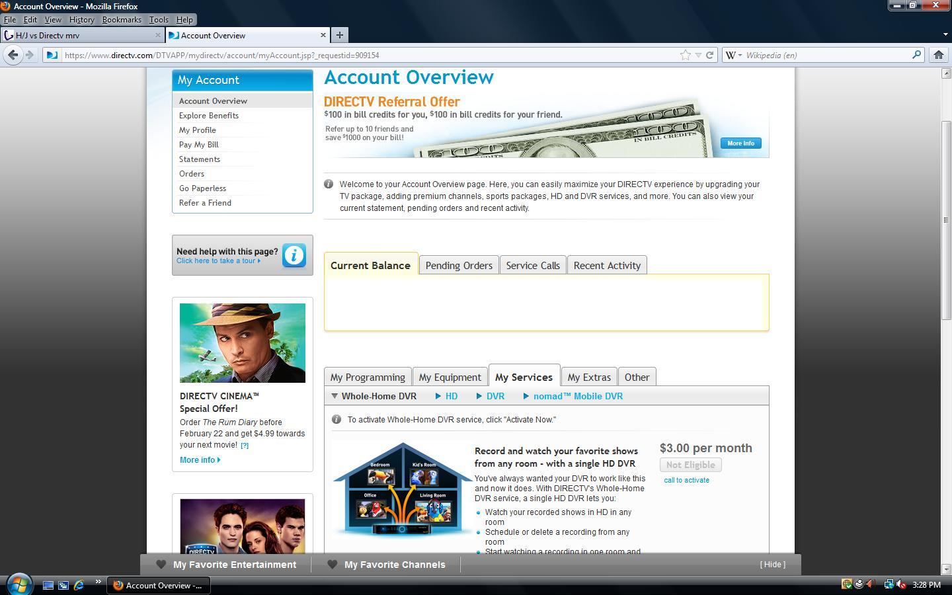Open the Tools menu
This screenshot has height=595, width=952.
click(159, 20)
